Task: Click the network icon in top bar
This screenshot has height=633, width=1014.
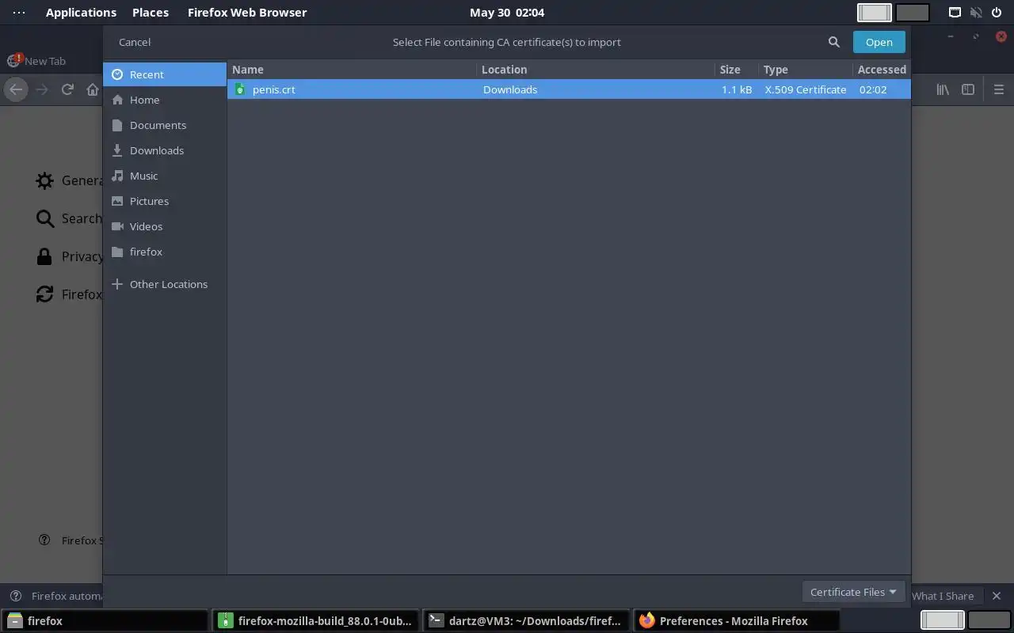Action: pyautogui.click(x=955, y=13)
